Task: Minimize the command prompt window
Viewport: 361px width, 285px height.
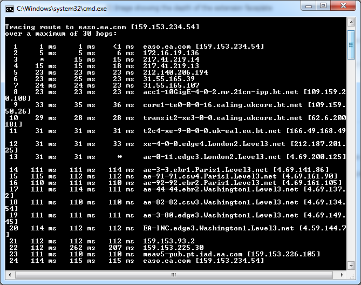Action: pos(309,6)
